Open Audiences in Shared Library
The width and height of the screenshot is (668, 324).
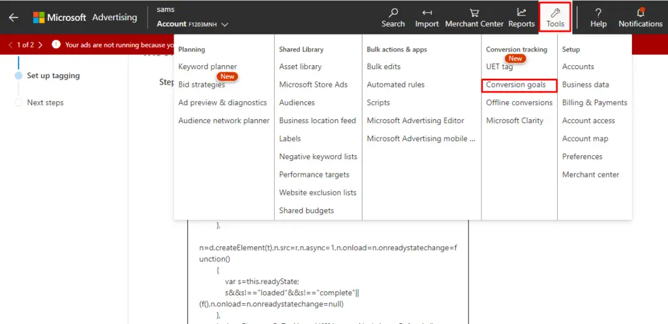[x=297, y=102]
